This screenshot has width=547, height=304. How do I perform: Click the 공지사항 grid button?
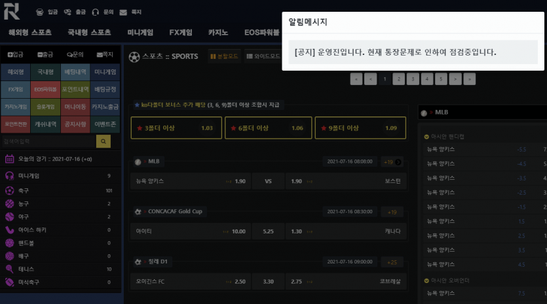(75, 124)
